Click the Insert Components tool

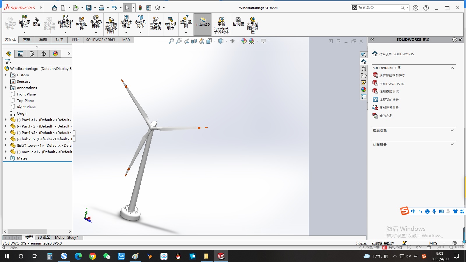pos(24,22)
